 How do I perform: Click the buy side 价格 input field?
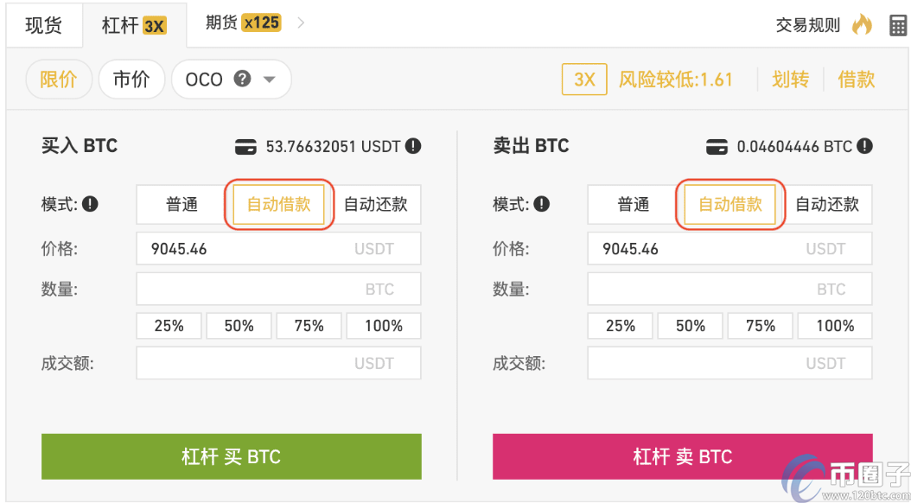[x=277, y=248]
